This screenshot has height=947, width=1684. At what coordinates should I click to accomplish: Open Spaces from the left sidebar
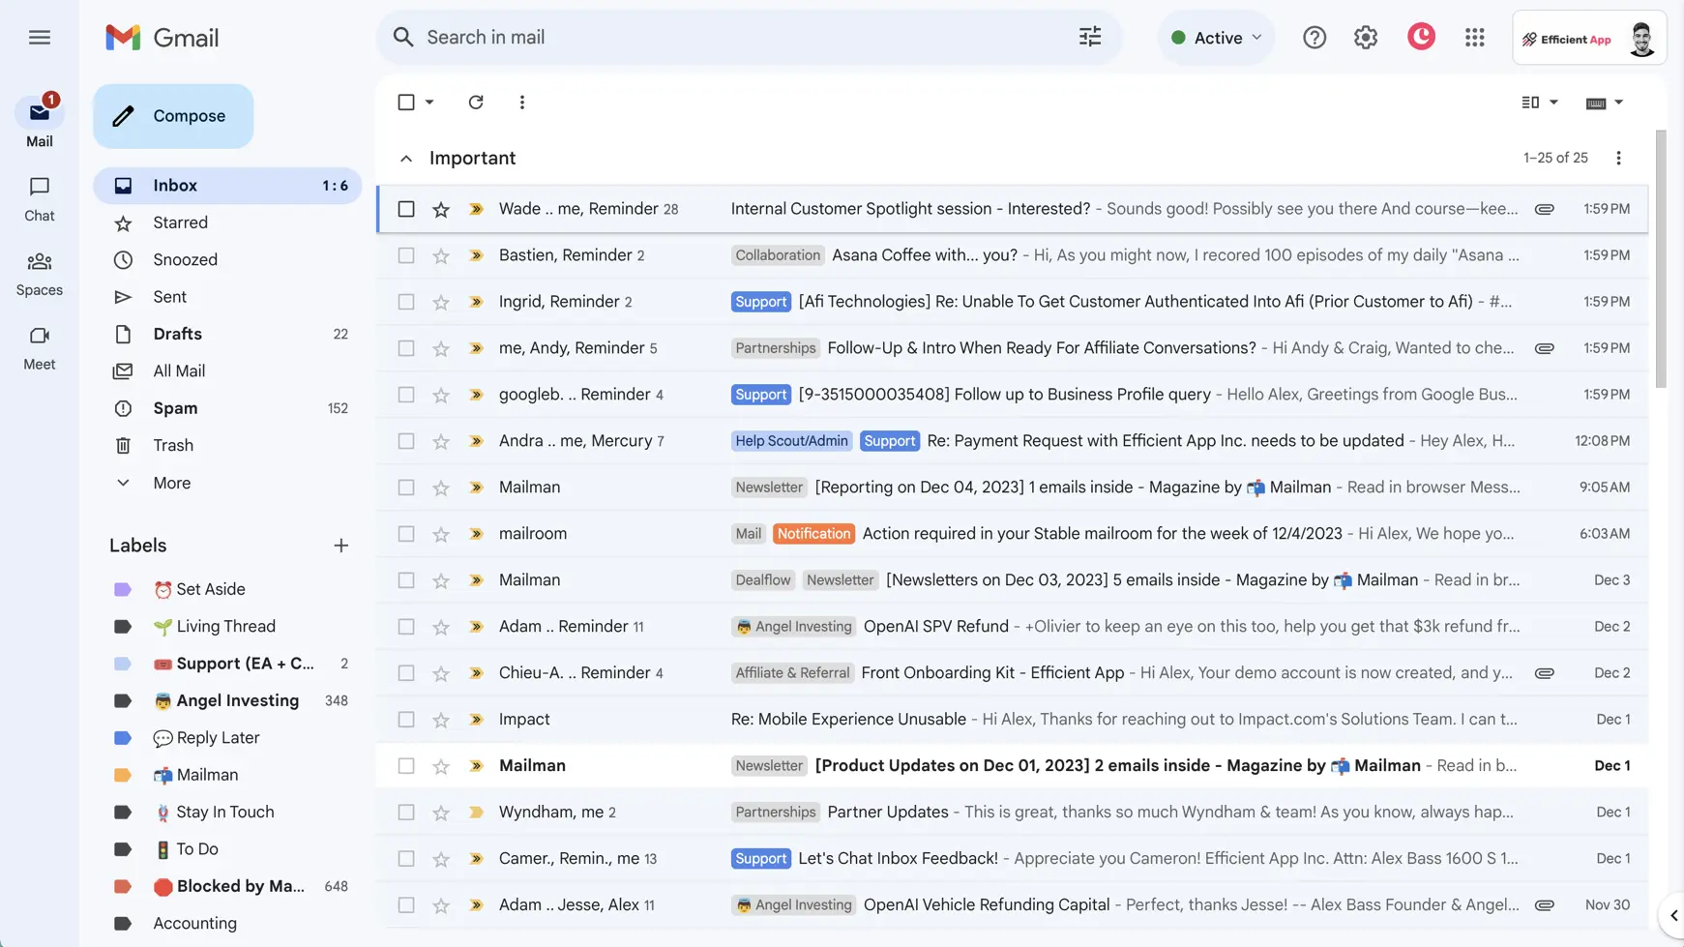pyautogui.click(x=39, y=274)
